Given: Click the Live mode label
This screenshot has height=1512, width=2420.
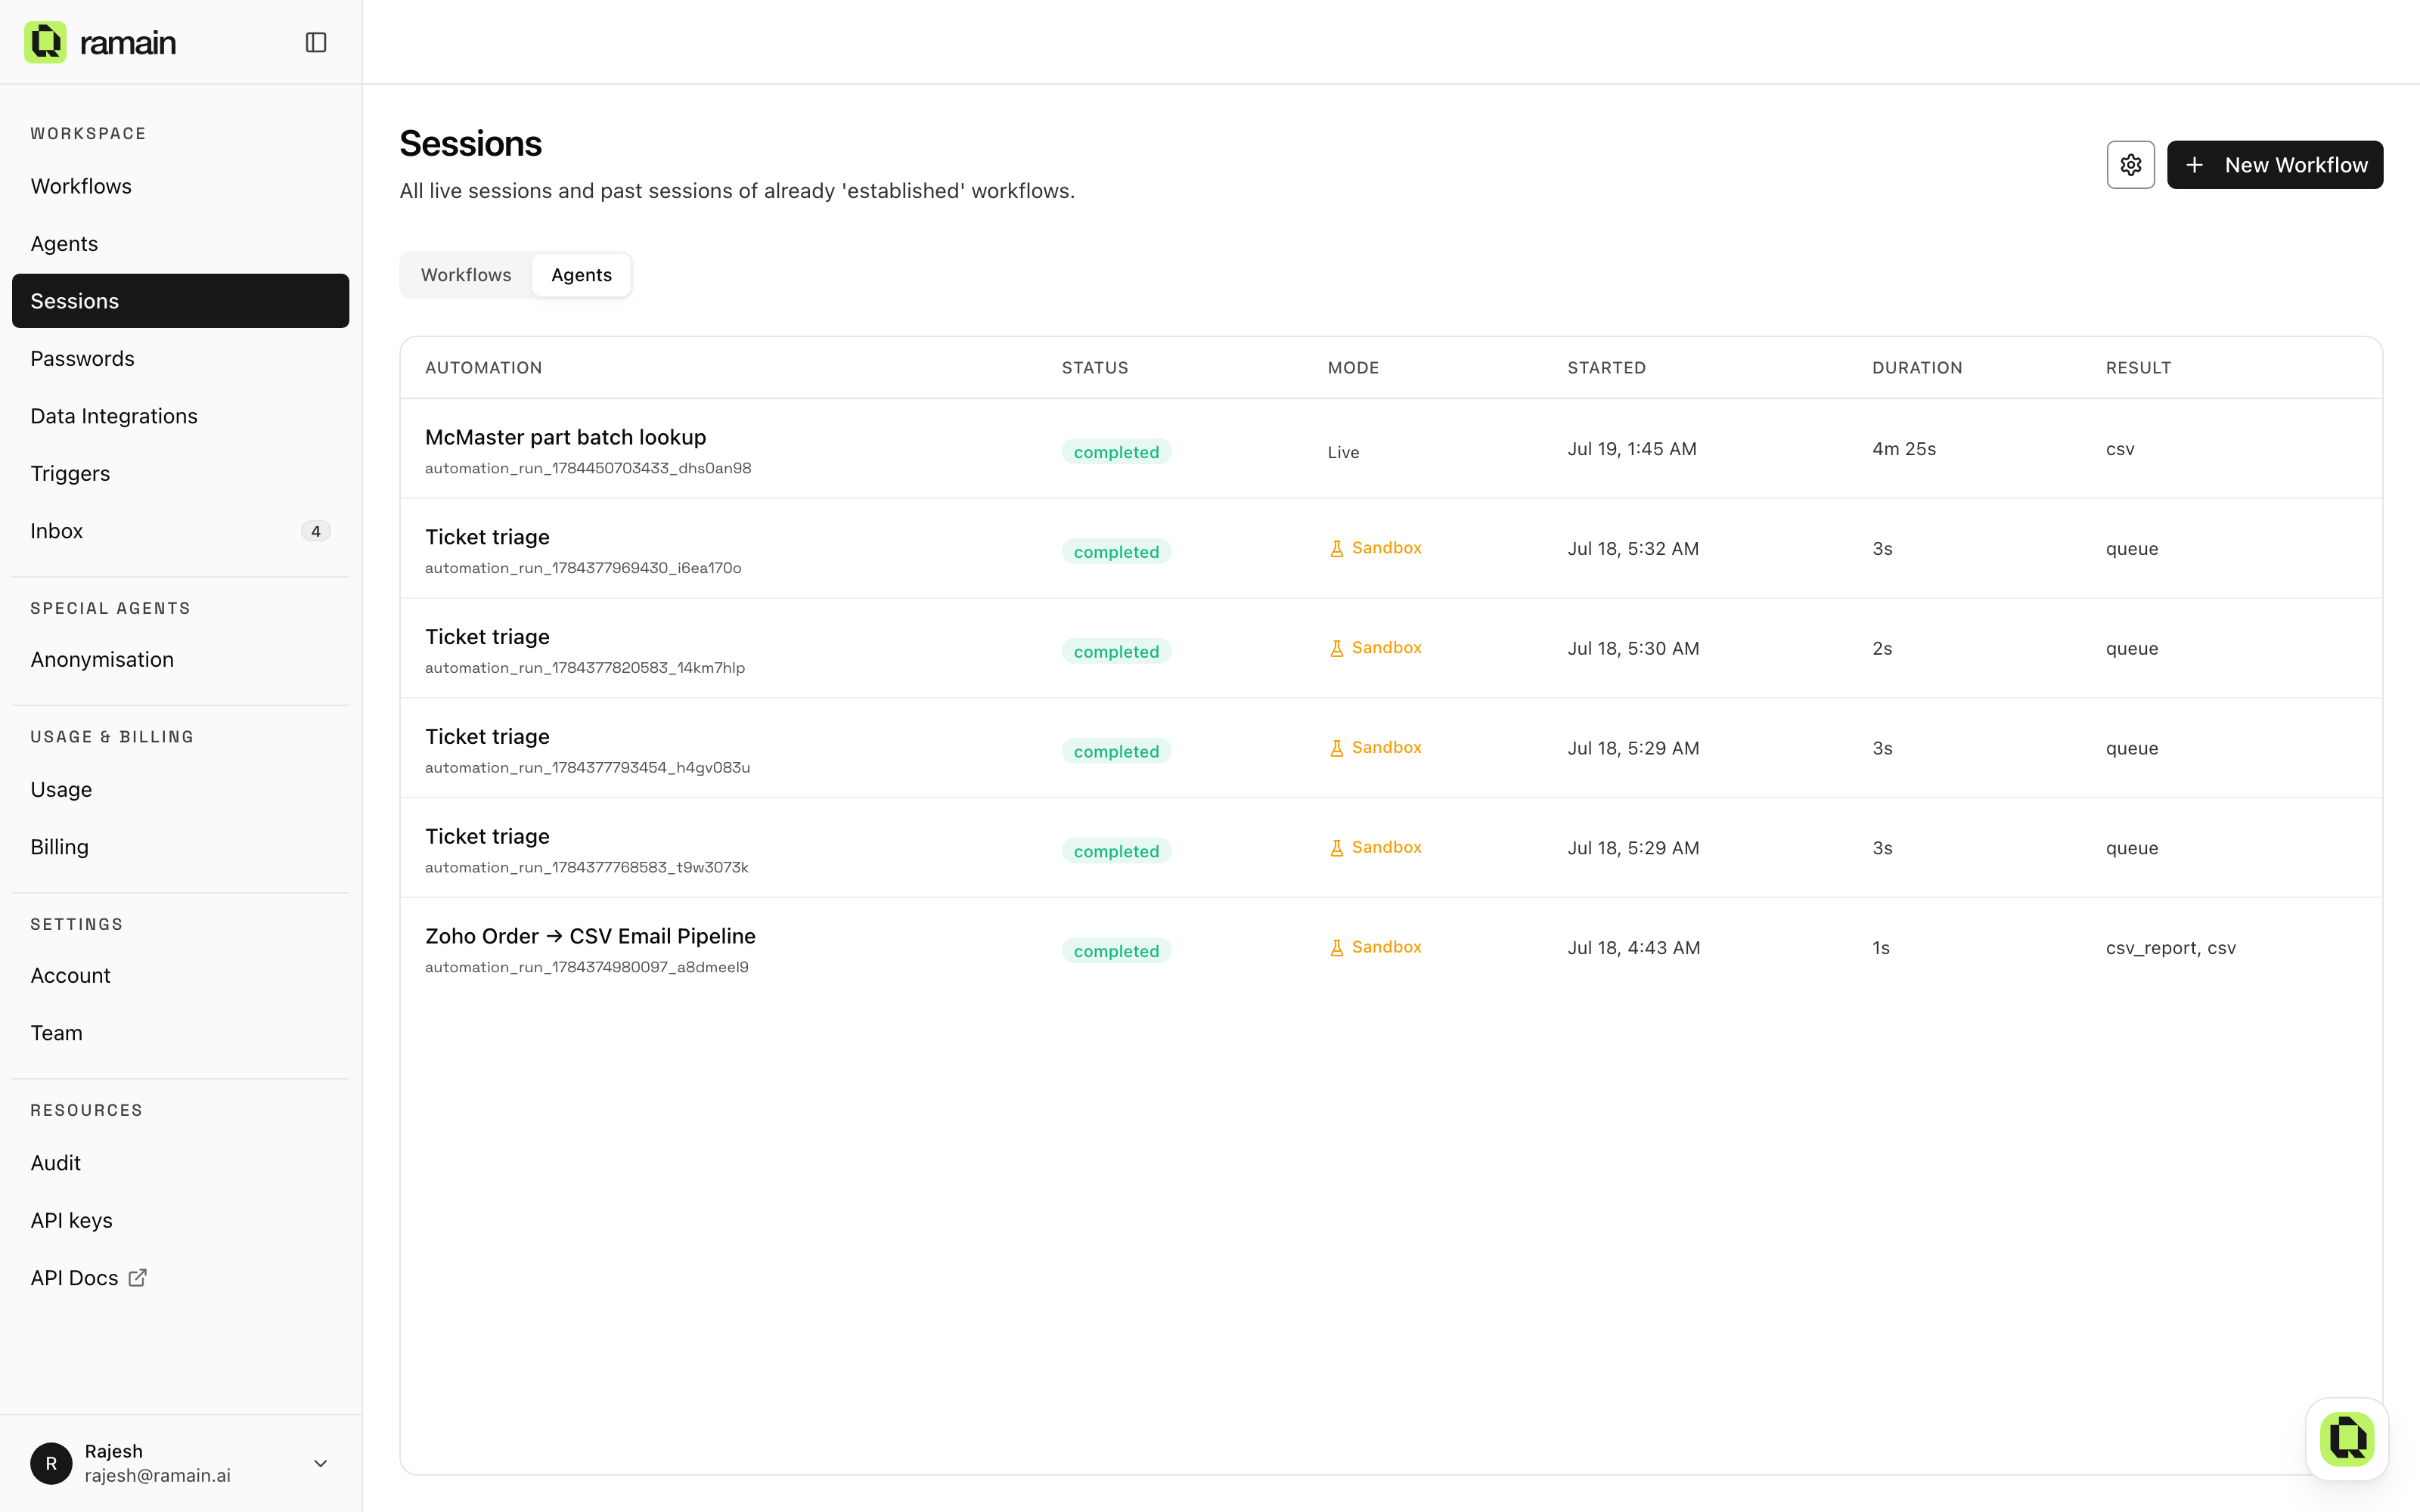Looking at the screenshot, I should tap(1343, 452).
